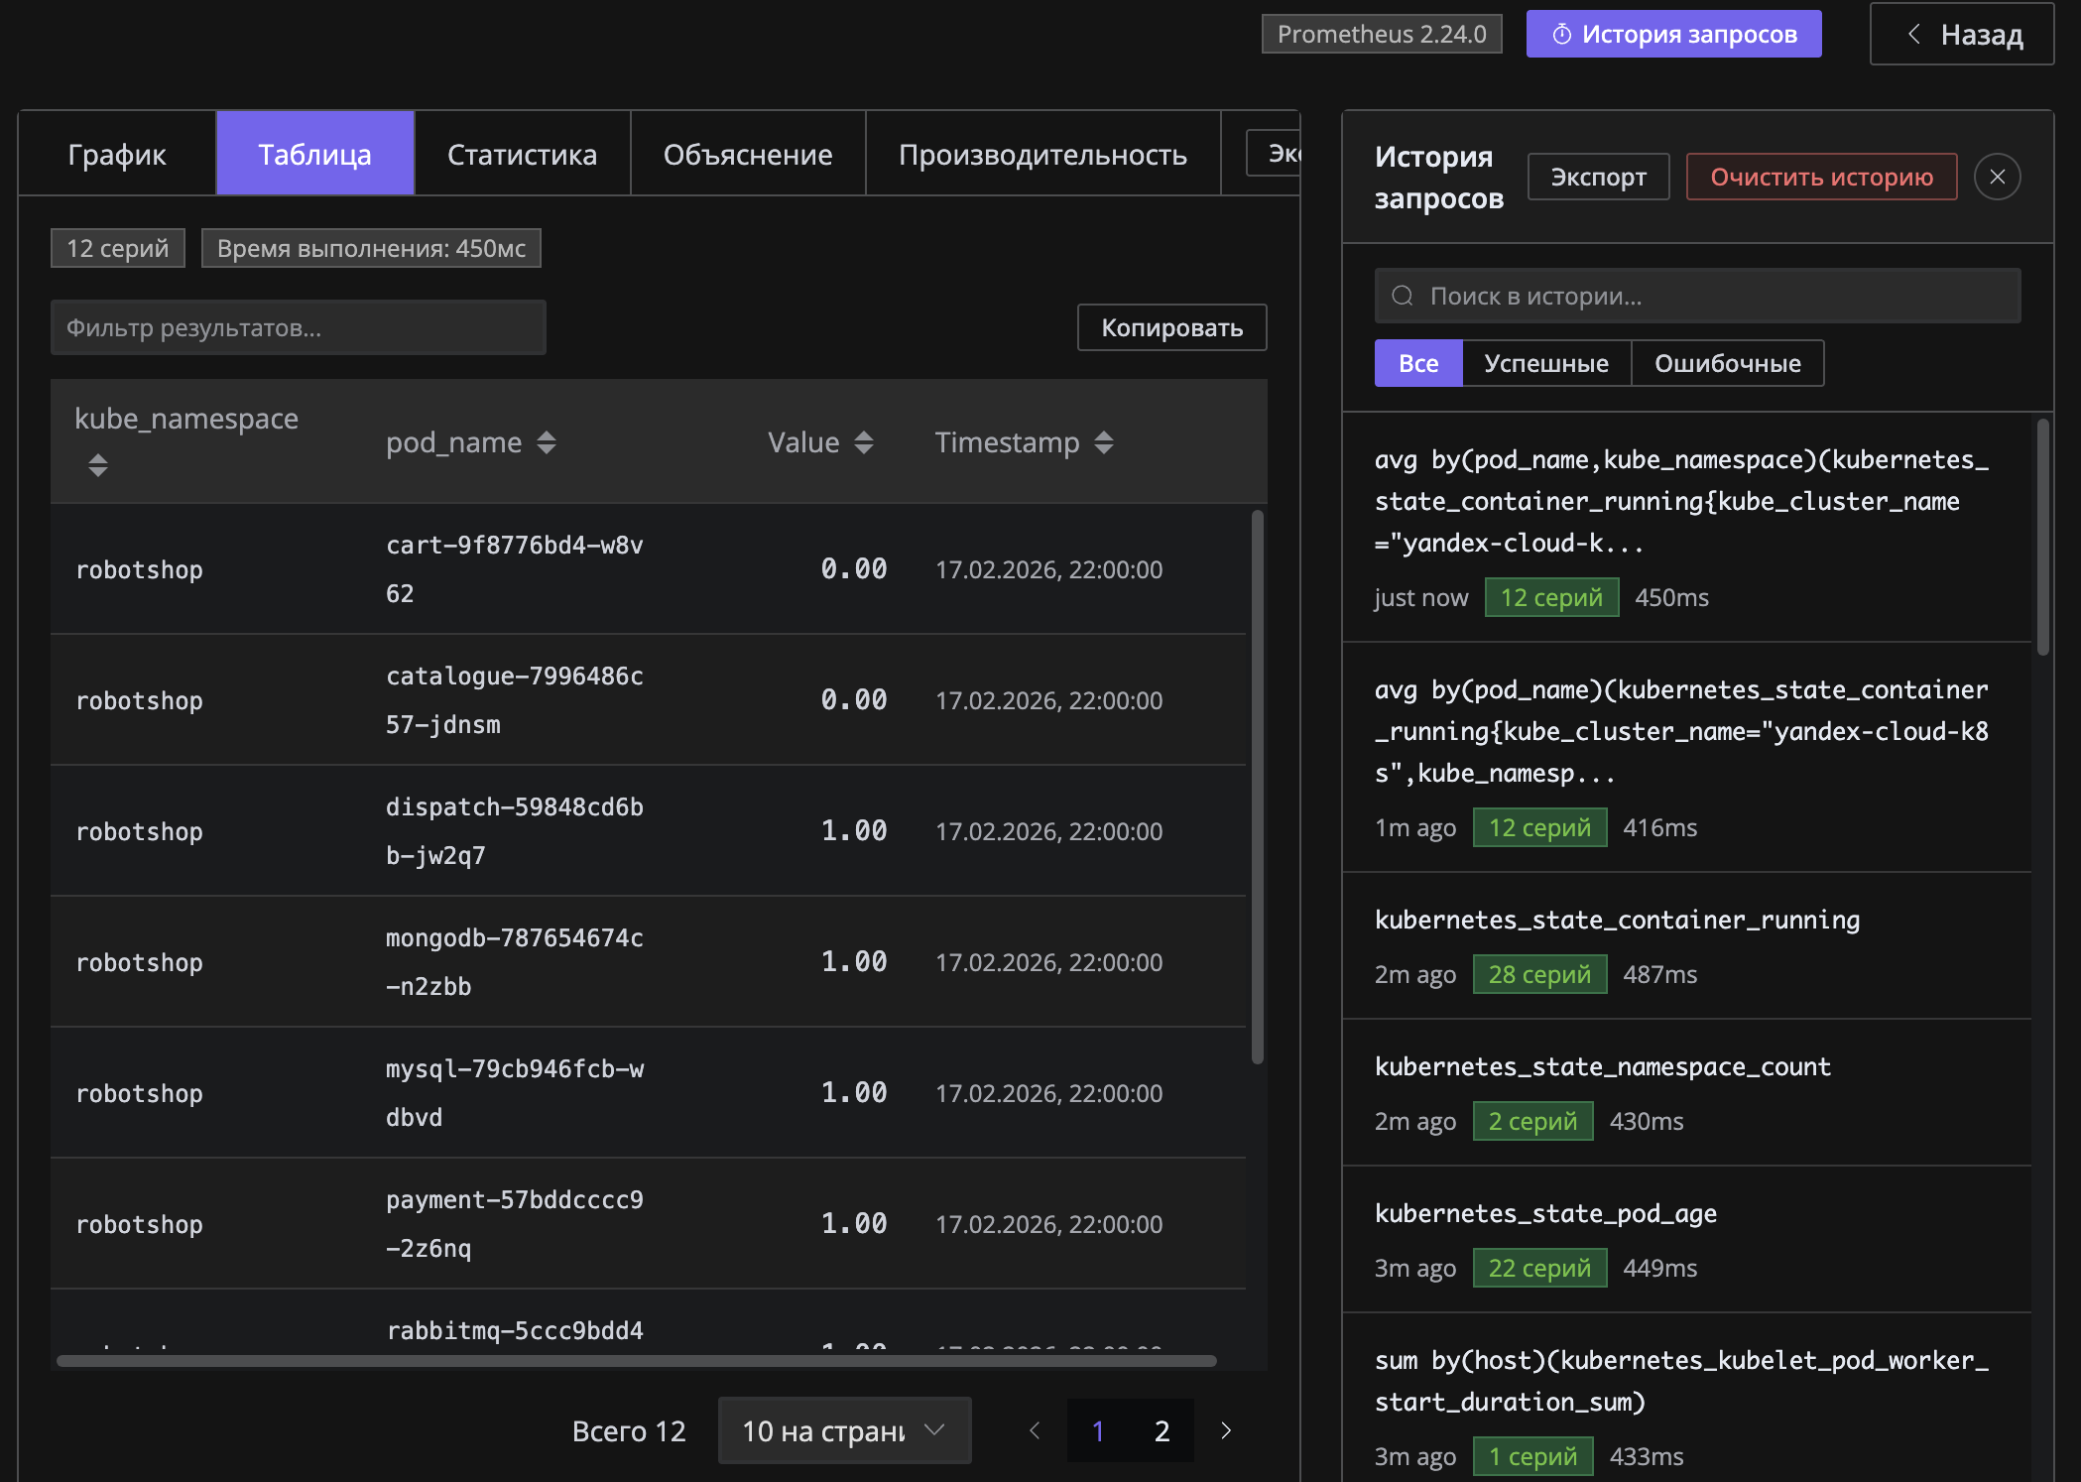Open the Статистика tab
This screenshot has height=1482, width=2081.
coord(522,155)
